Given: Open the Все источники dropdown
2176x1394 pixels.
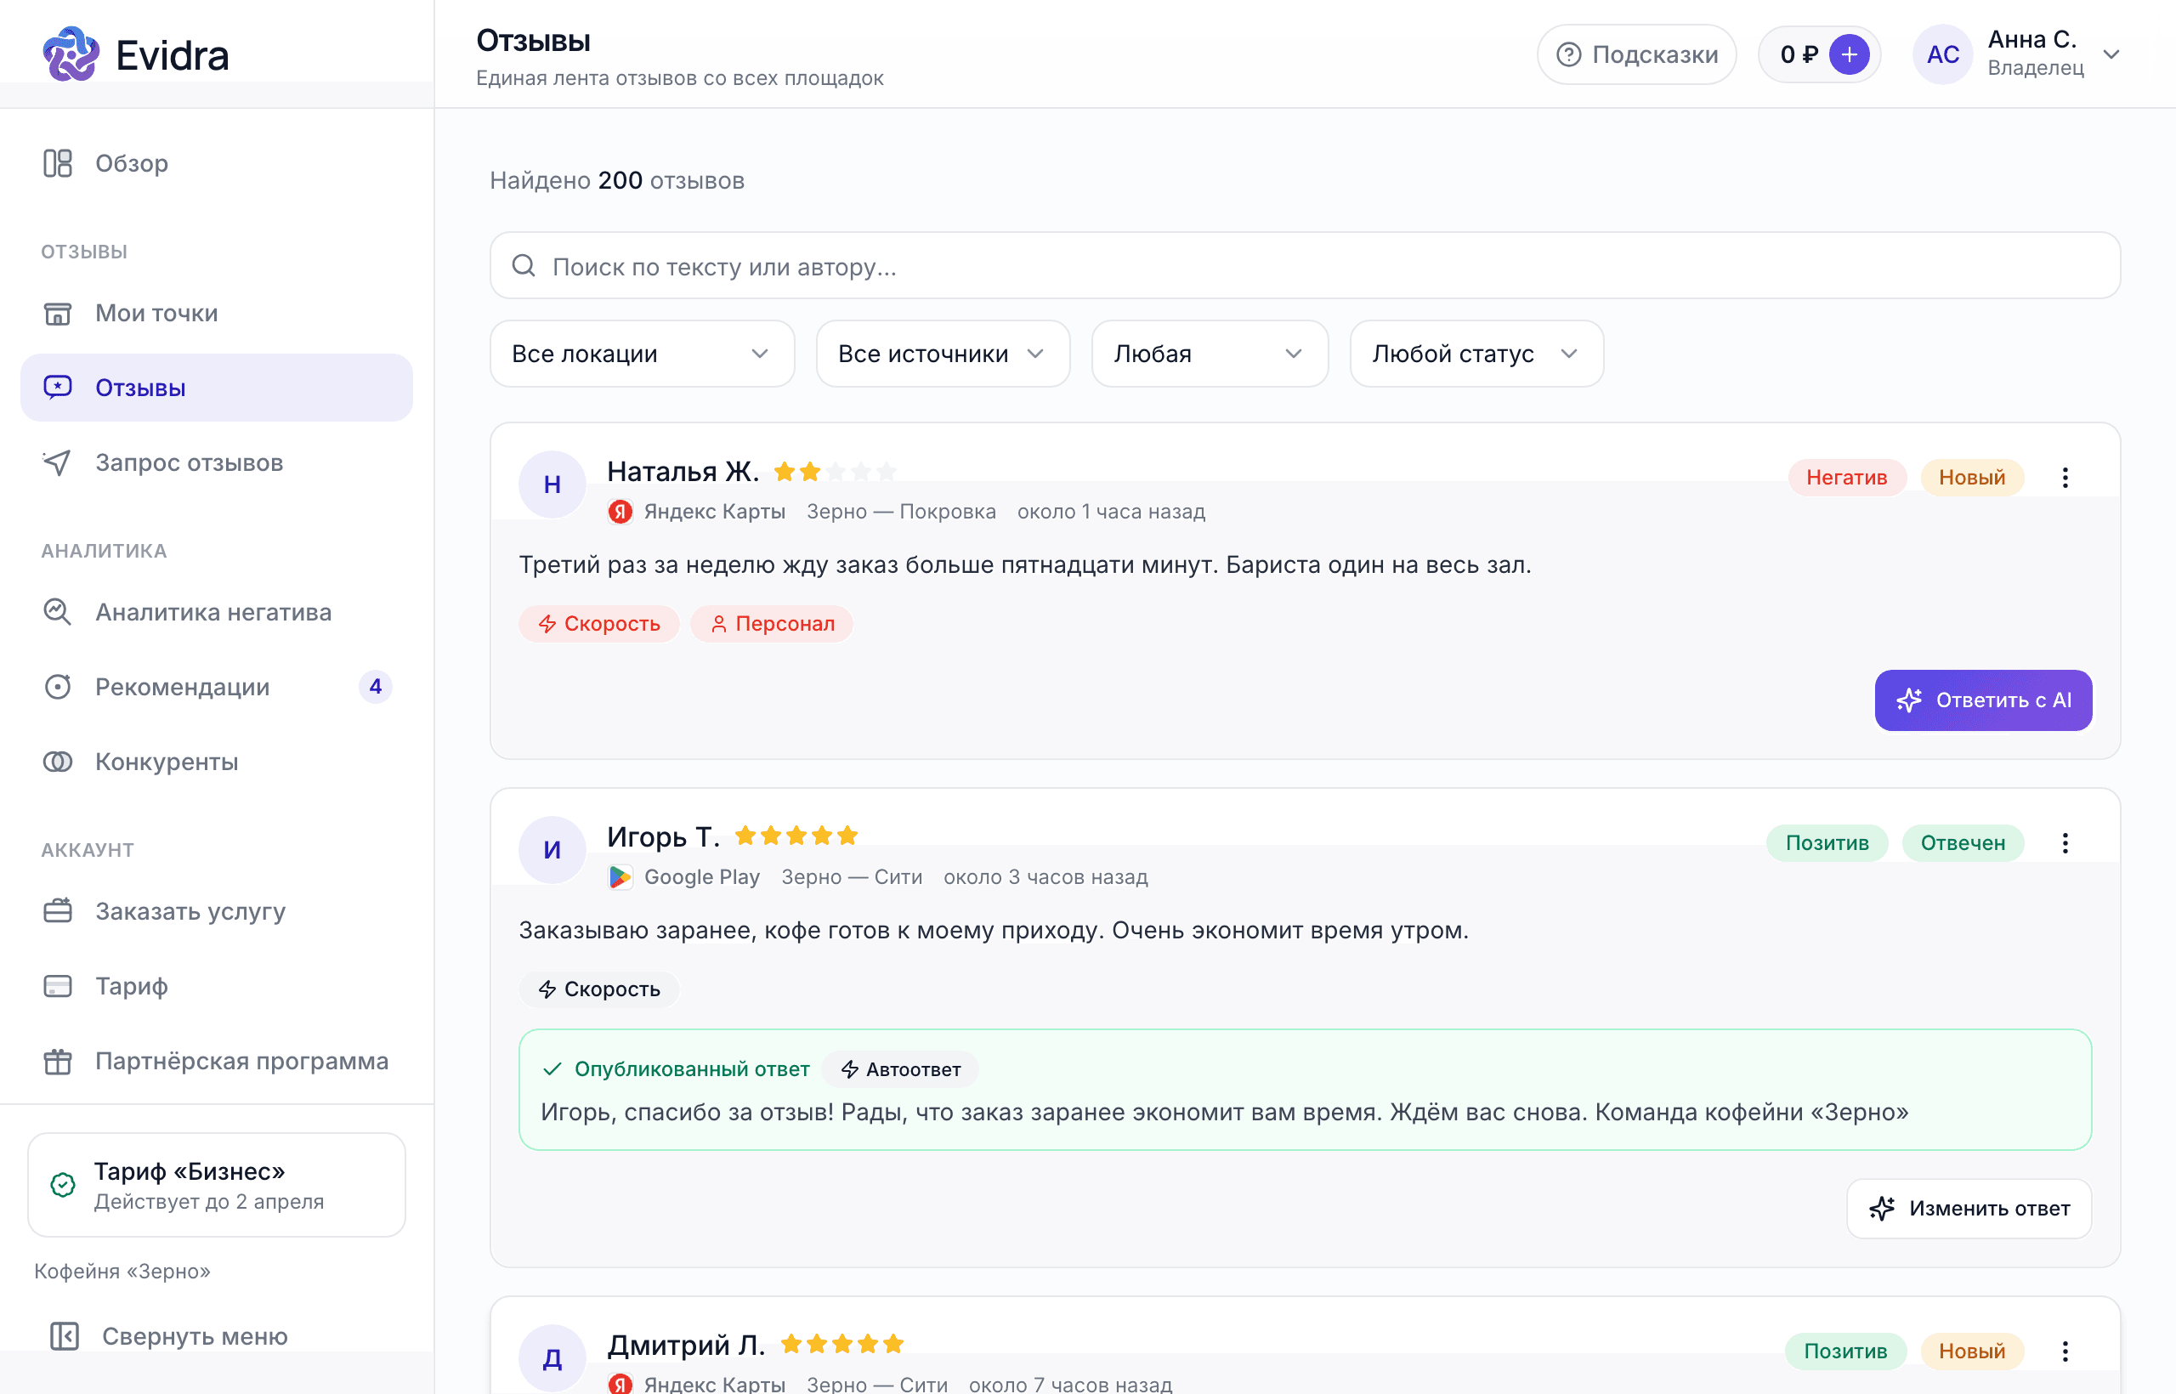Looking at the screenshot, I should 943,354.
